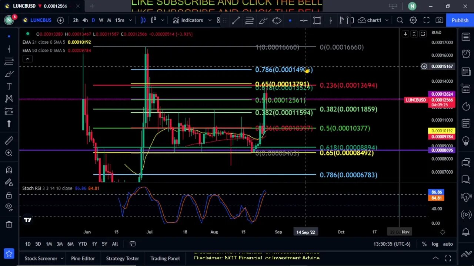The height and width of the screenshot is (266, 474).
Task: Select the D daily timeframe
Action: [x=93, y=20]
